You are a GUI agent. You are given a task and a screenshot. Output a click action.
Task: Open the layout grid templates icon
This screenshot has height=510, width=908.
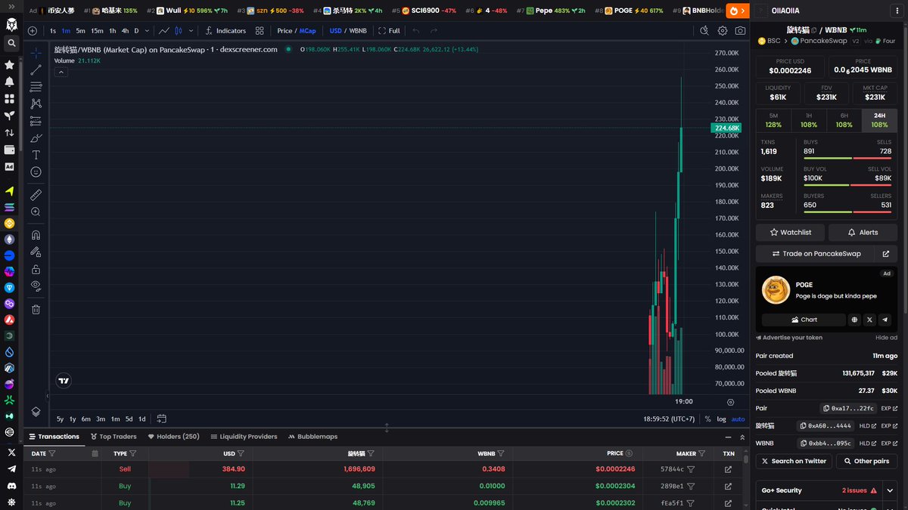point(260,31)
